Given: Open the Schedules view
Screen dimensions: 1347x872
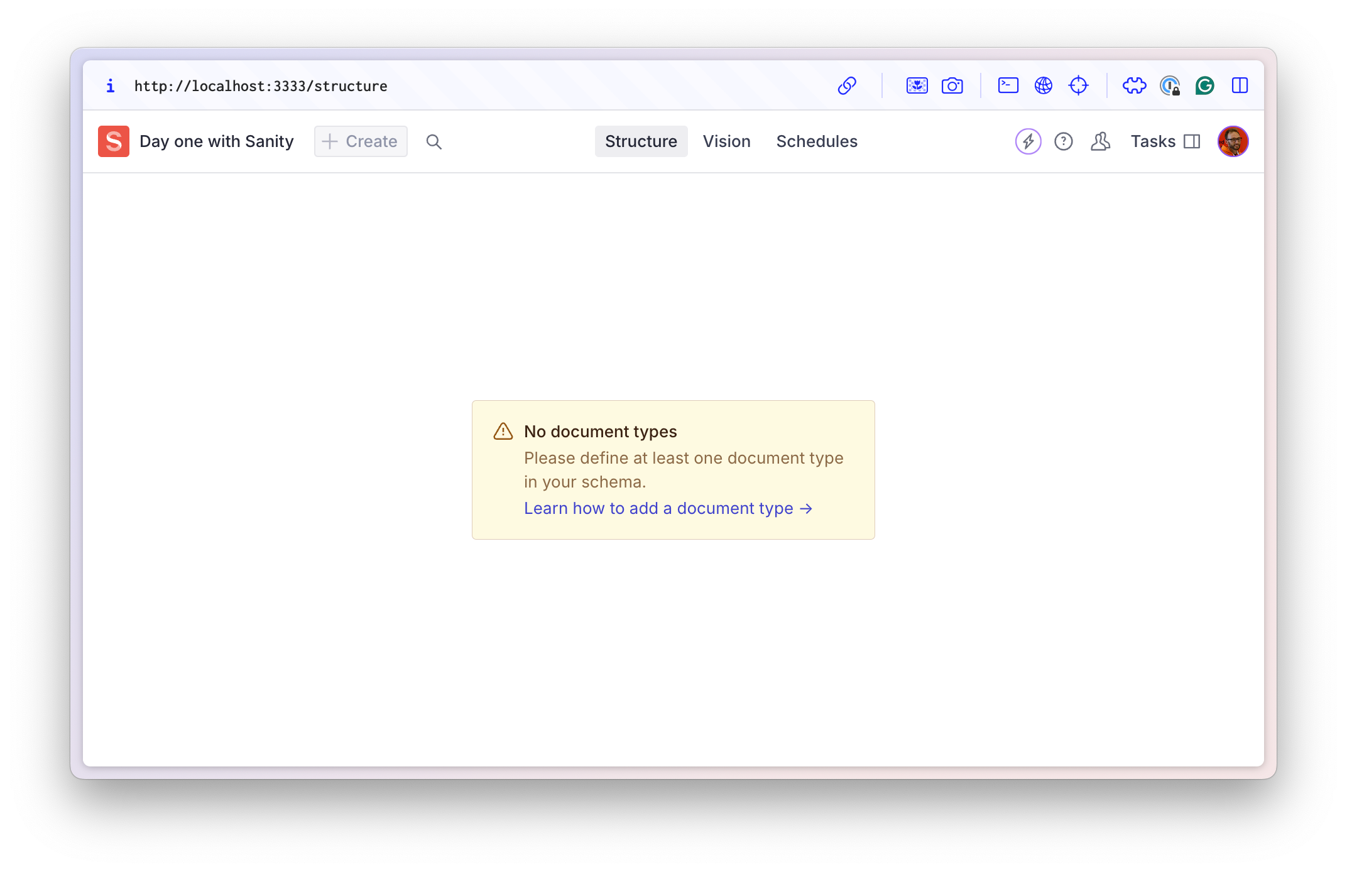Looking at the screenshot, I should pyautogui.click(x=817, y=141).
